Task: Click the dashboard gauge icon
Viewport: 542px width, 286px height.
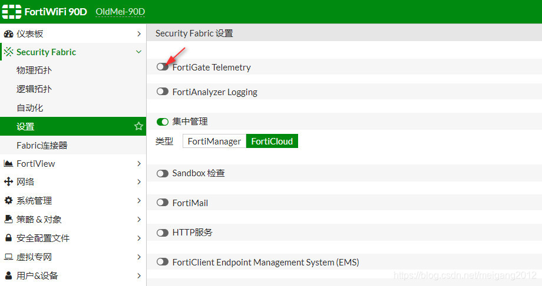Action: (x=8, y=34)
